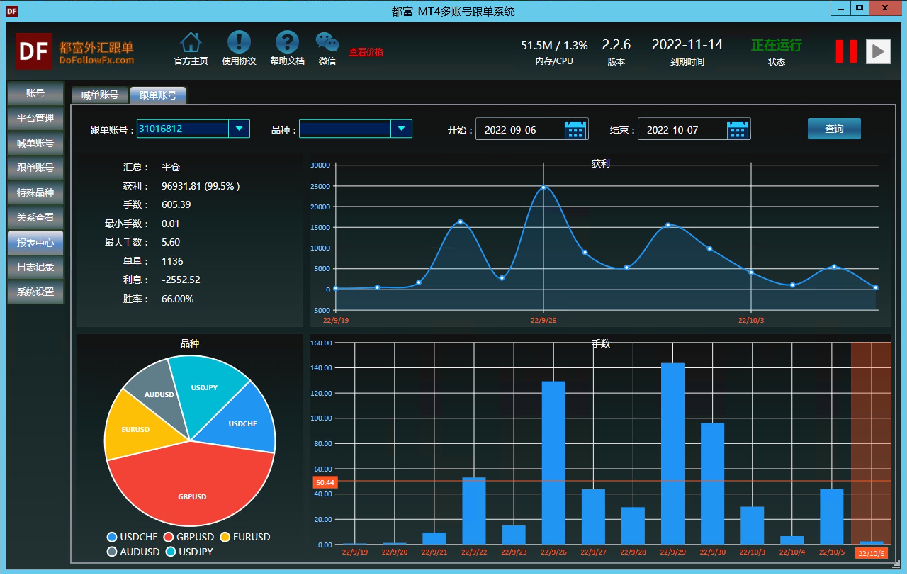Open 系统设置 in the sidebar

pos(35,292)
